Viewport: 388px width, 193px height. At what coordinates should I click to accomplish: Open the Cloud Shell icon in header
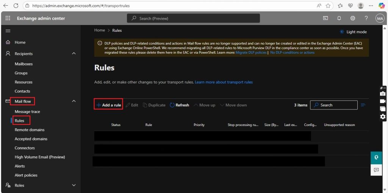point(325,18)
